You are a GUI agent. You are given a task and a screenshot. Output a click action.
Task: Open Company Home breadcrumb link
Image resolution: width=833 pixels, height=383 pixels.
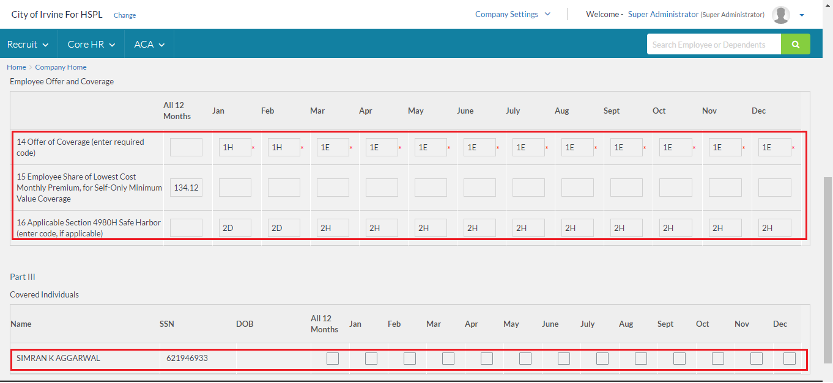pos(61,67)
